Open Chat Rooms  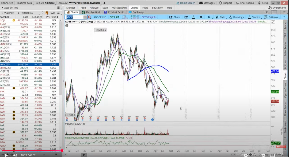(x=245, y=3)
